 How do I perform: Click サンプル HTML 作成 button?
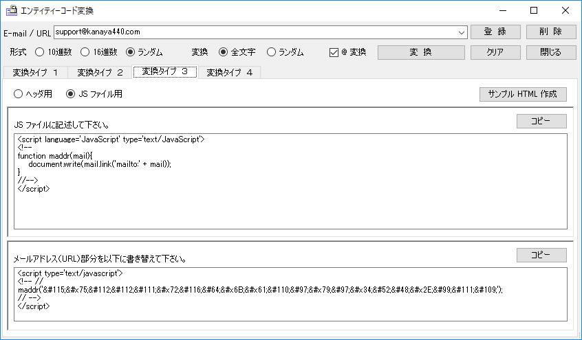pyautogui.click(x=523, y=94)
